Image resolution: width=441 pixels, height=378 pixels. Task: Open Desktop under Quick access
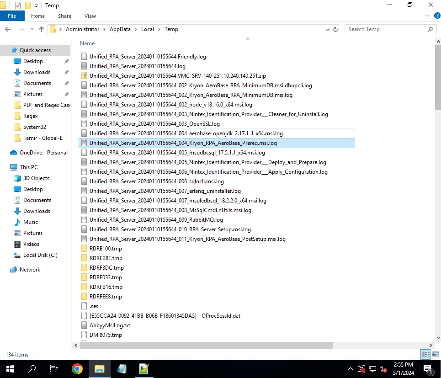click(33, 61)
